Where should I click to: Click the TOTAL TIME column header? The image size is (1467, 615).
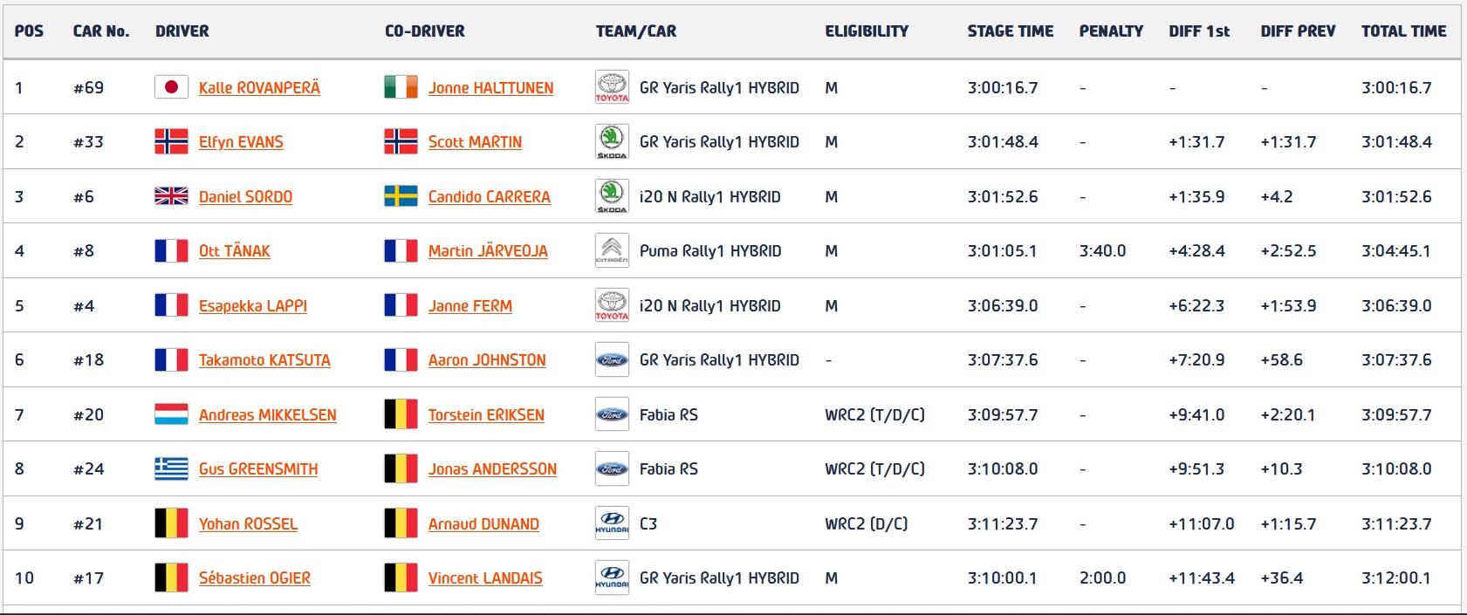(x=1403, y=31)
